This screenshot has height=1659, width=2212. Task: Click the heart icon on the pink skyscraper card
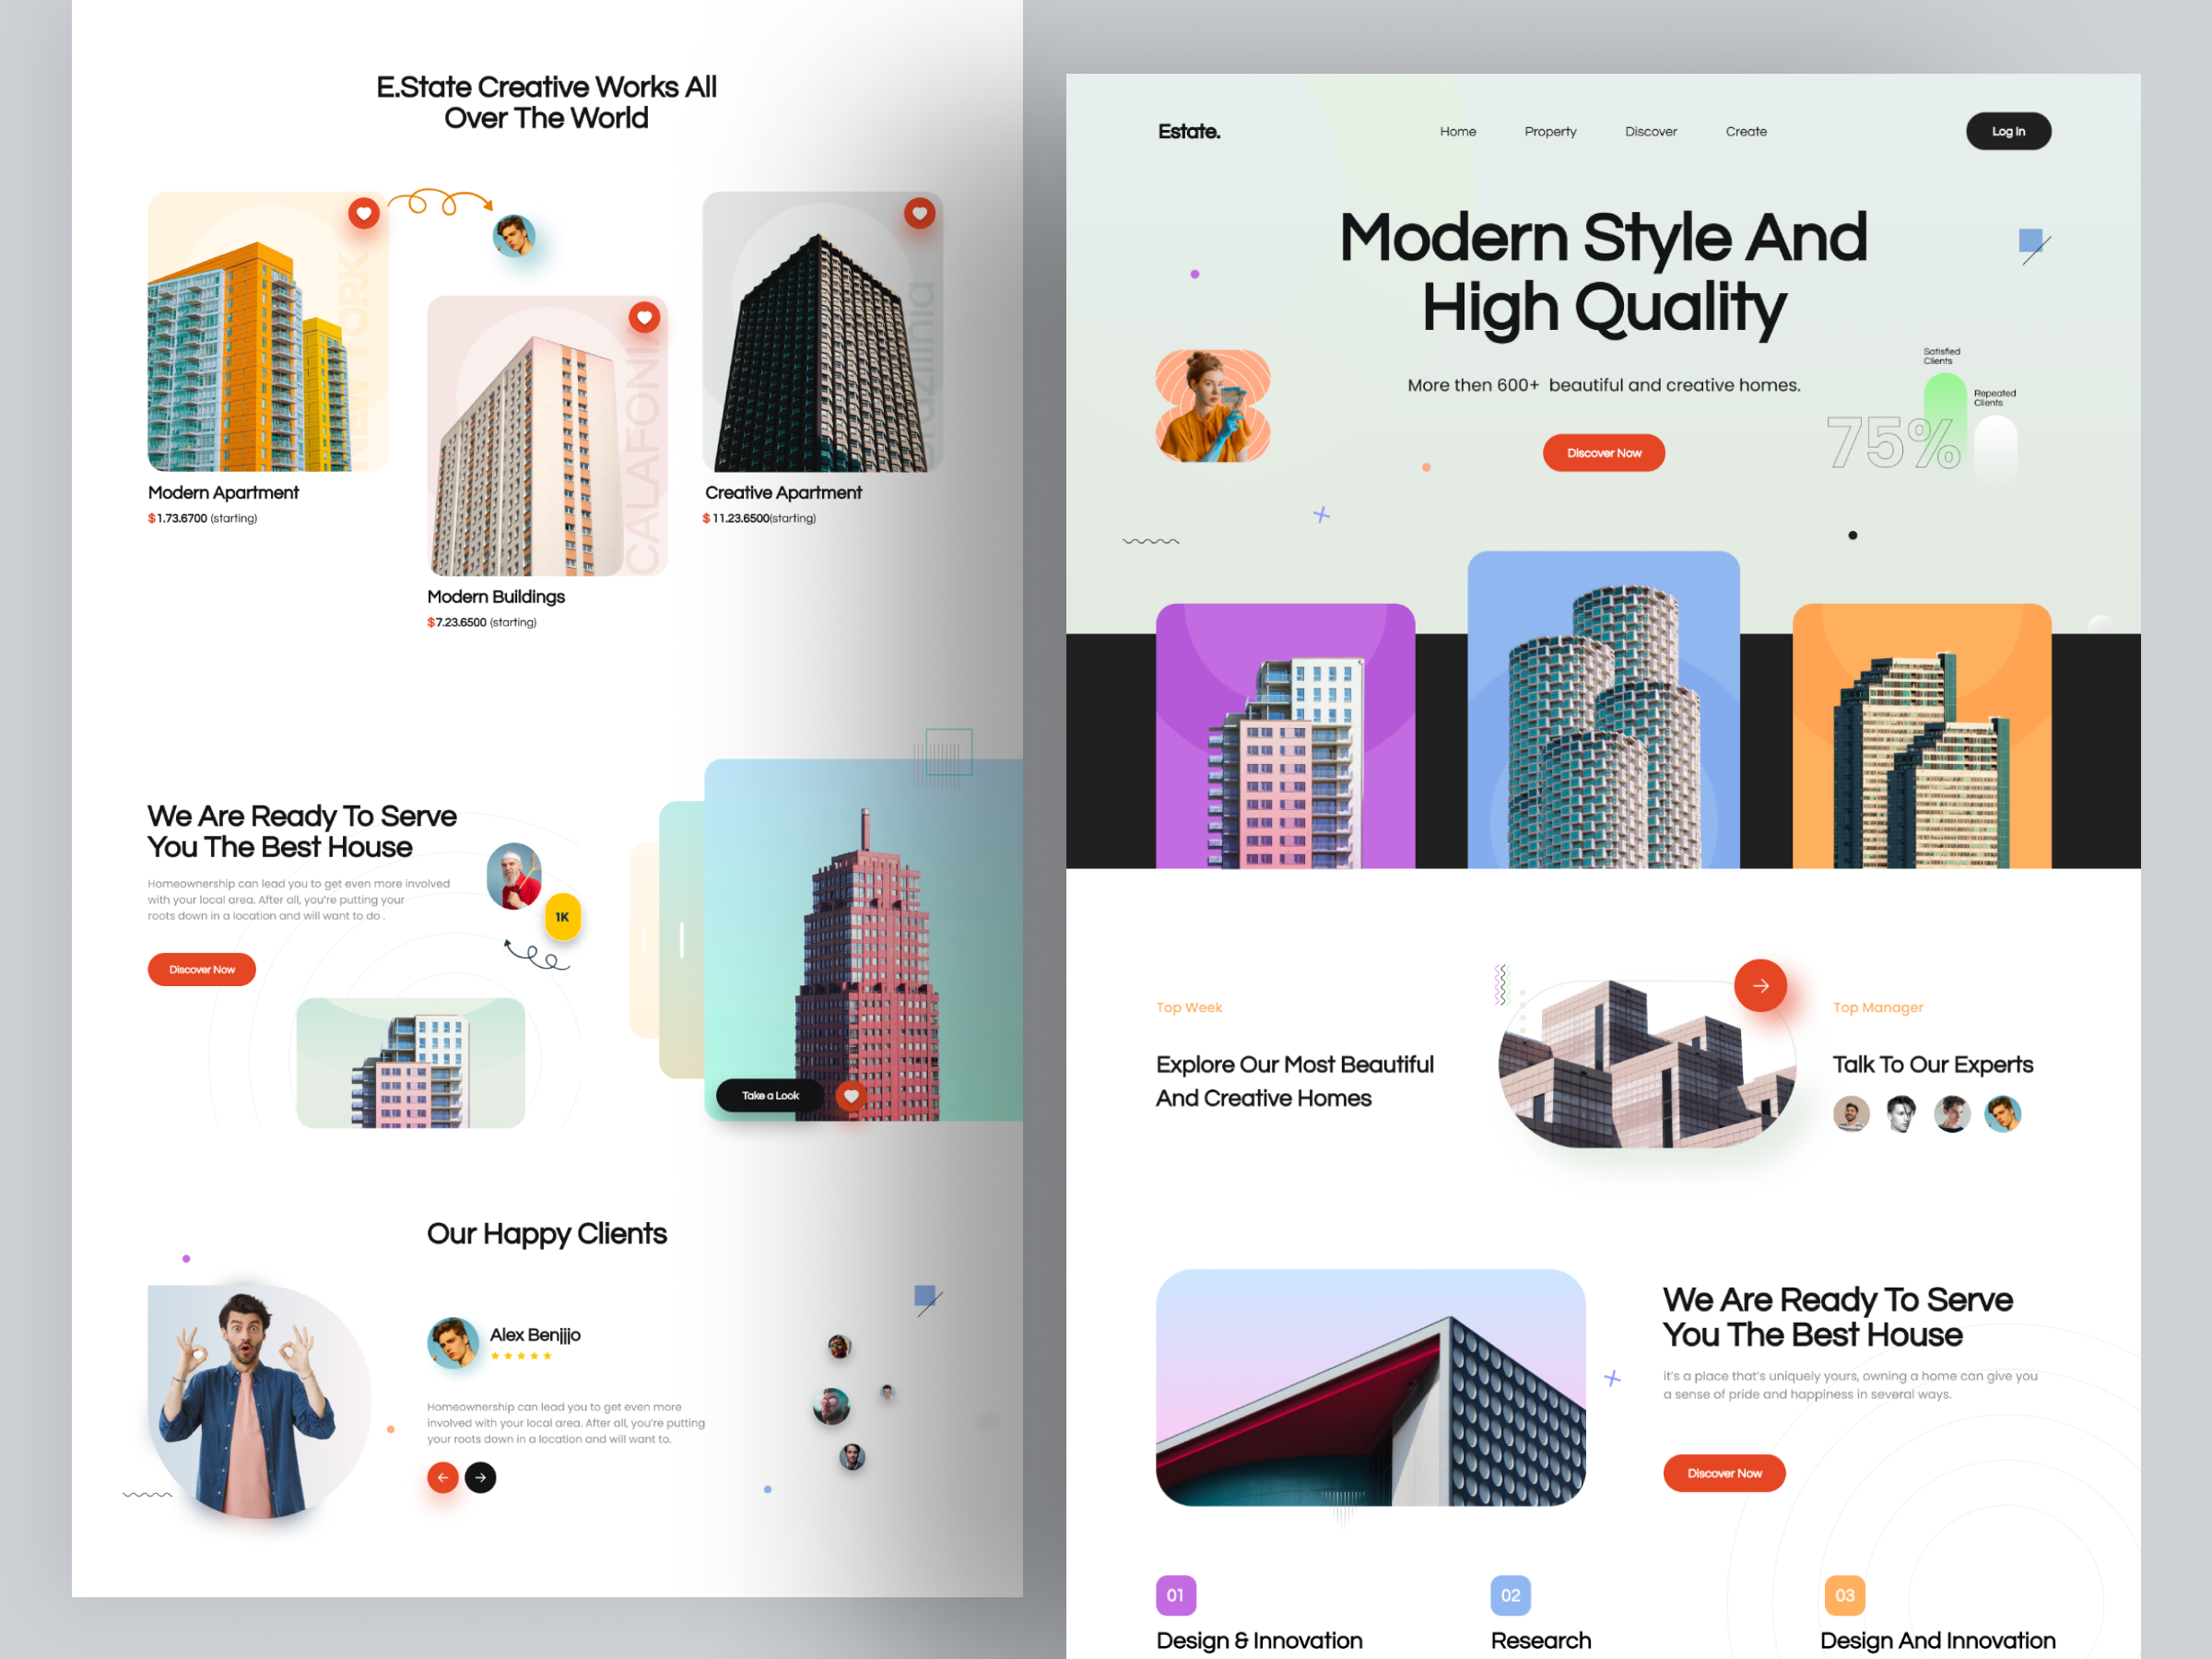point(850,1095)
